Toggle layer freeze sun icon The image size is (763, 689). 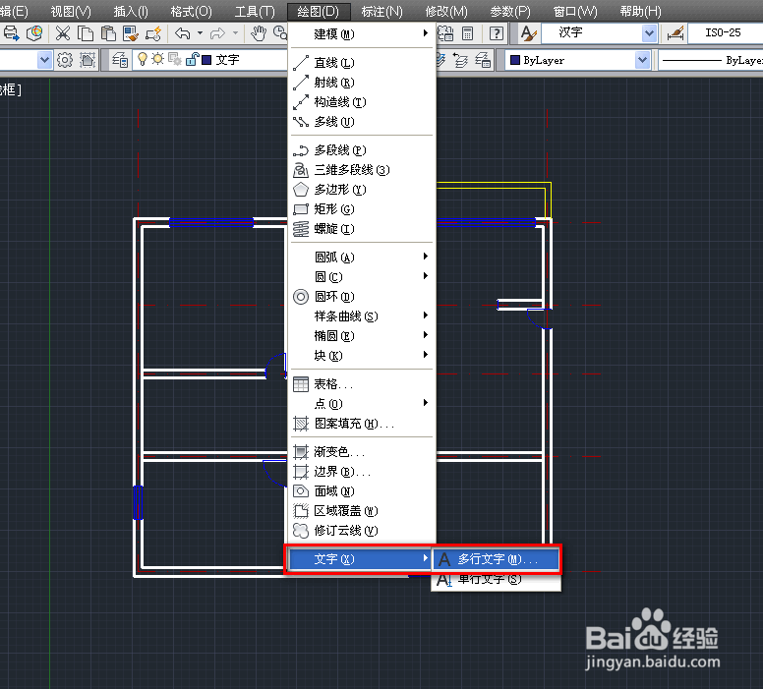click(x=157, y=59)
